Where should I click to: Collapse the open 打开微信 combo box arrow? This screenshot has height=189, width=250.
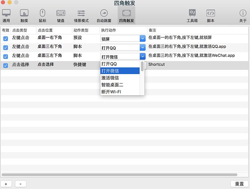click(x=143, y=56)
